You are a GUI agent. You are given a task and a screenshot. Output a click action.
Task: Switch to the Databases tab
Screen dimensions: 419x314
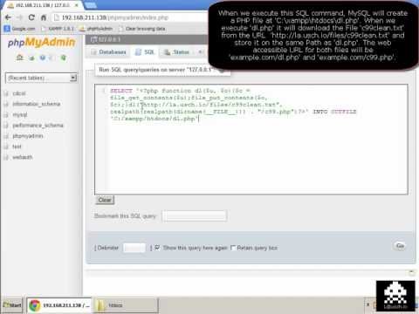[109, 52]
